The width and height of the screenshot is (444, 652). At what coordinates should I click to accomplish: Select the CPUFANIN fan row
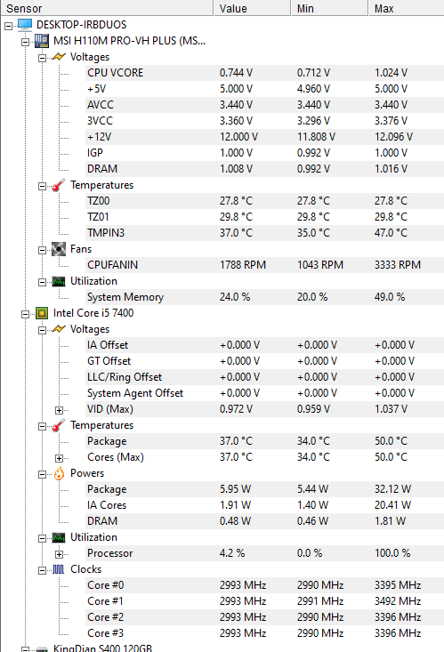pos(264,265)
